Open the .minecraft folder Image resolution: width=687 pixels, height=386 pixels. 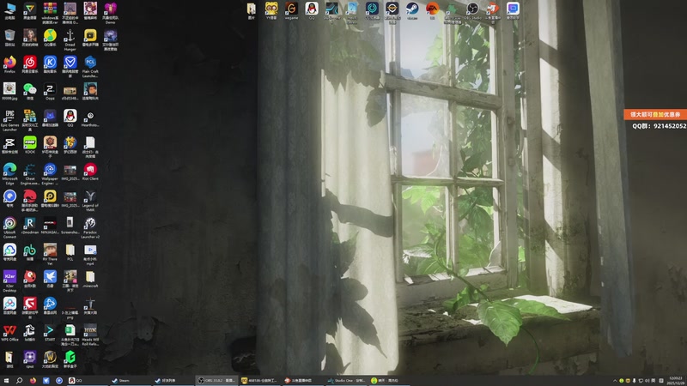[x=90, y=279]
